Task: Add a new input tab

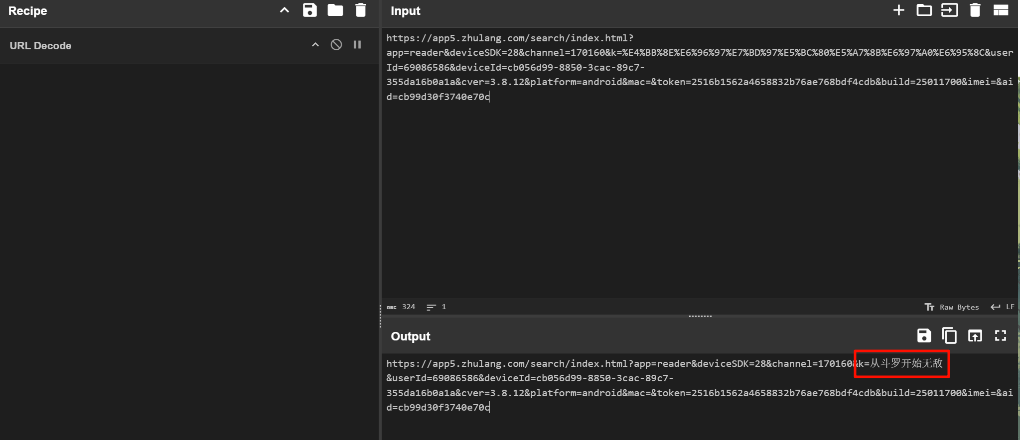Action: click(898, 10)
